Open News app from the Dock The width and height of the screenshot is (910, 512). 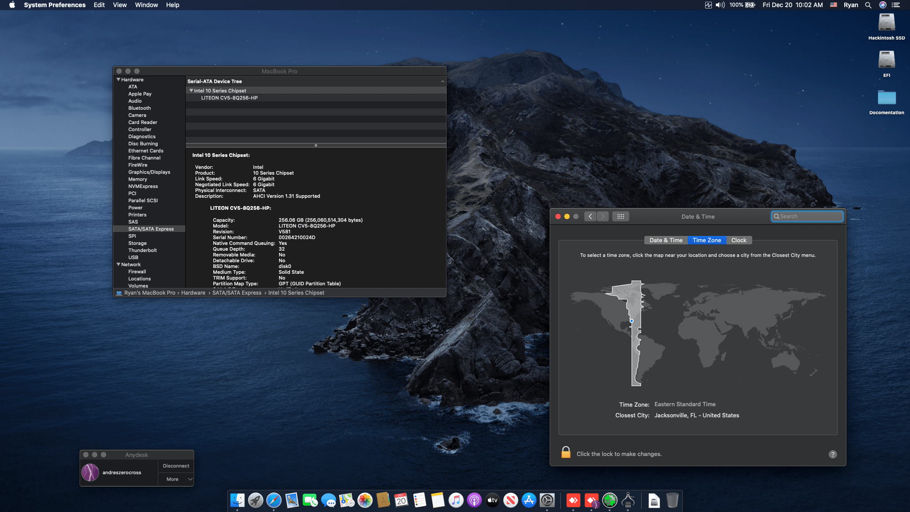(511, 500)
